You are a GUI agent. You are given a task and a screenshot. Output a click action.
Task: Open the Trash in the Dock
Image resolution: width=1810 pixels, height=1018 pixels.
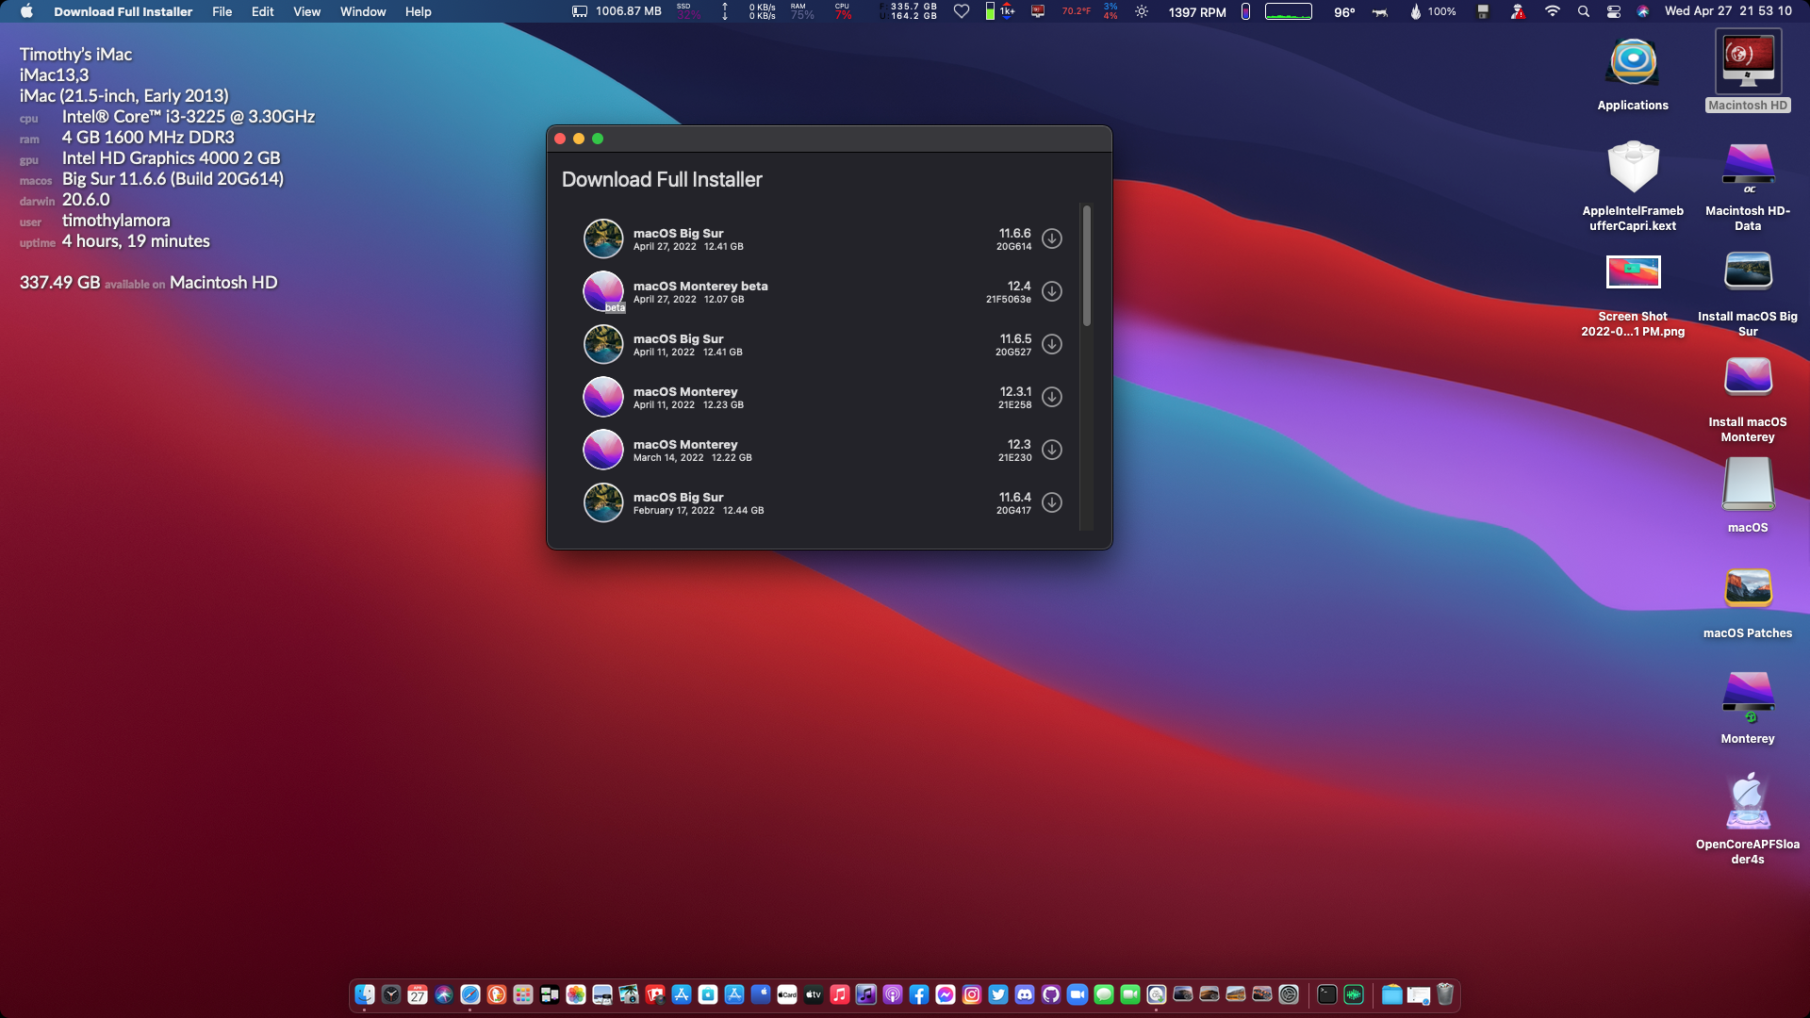pos(1445,994)
